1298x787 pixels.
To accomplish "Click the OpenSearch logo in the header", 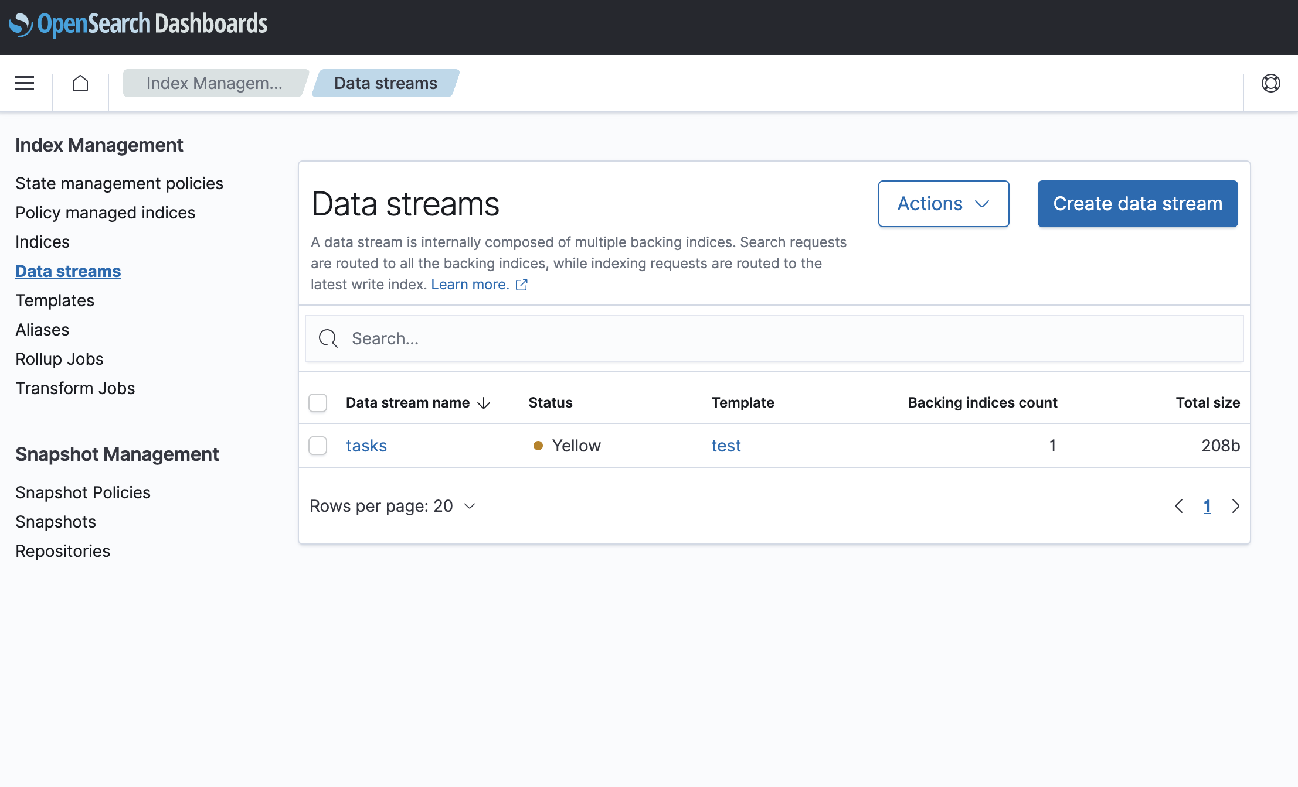I will 21,24.
